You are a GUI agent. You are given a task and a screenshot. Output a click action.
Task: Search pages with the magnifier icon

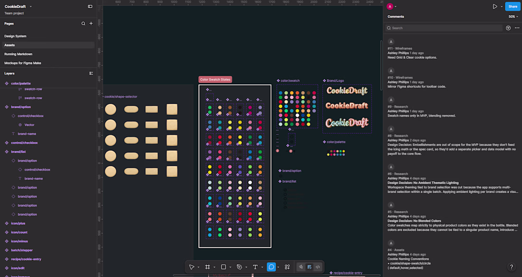click(x=83, y=24)
